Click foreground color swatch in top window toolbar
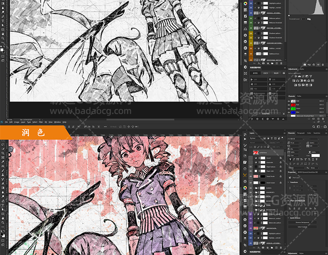 pos(2,49)
